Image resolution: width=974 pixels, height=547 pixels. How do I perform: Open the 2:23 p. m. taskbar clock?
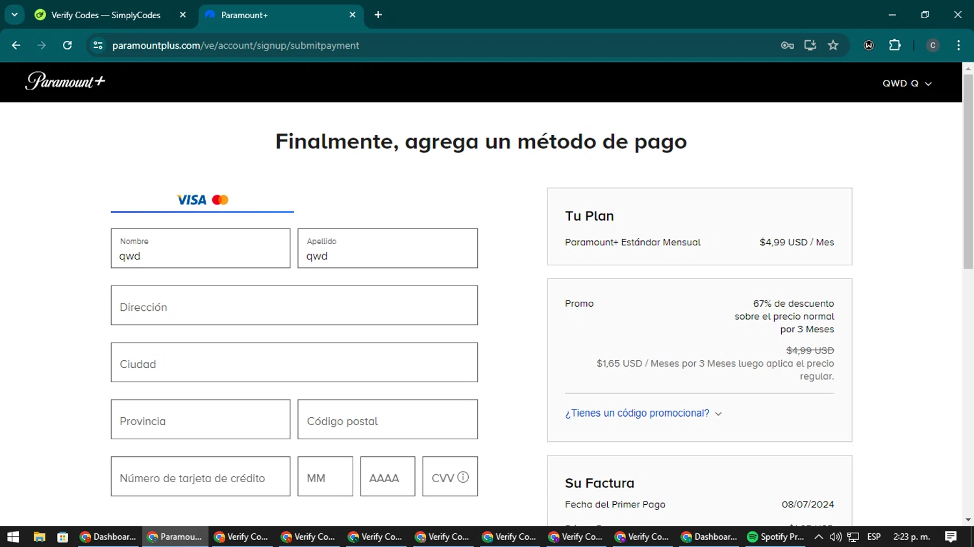point(912,537)
